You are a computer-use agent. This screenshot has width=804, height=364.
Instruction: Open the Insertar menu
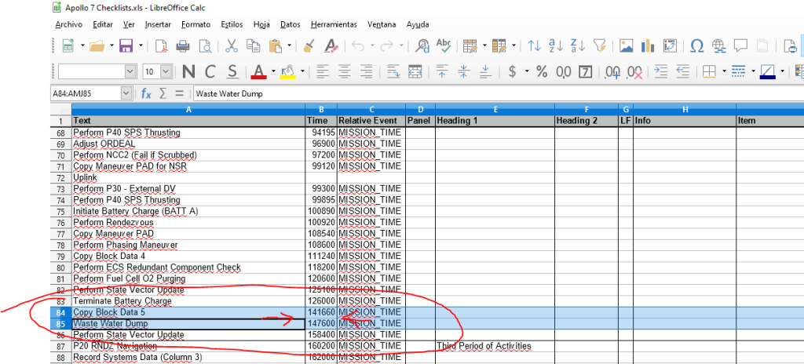click(158, 24)
